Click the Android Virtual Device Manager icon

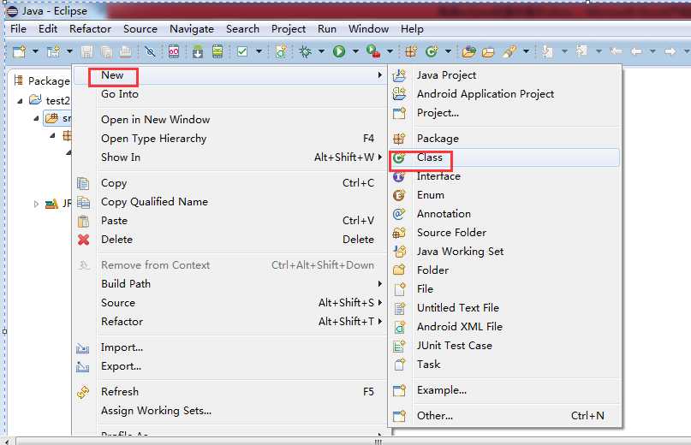point(217,51)
